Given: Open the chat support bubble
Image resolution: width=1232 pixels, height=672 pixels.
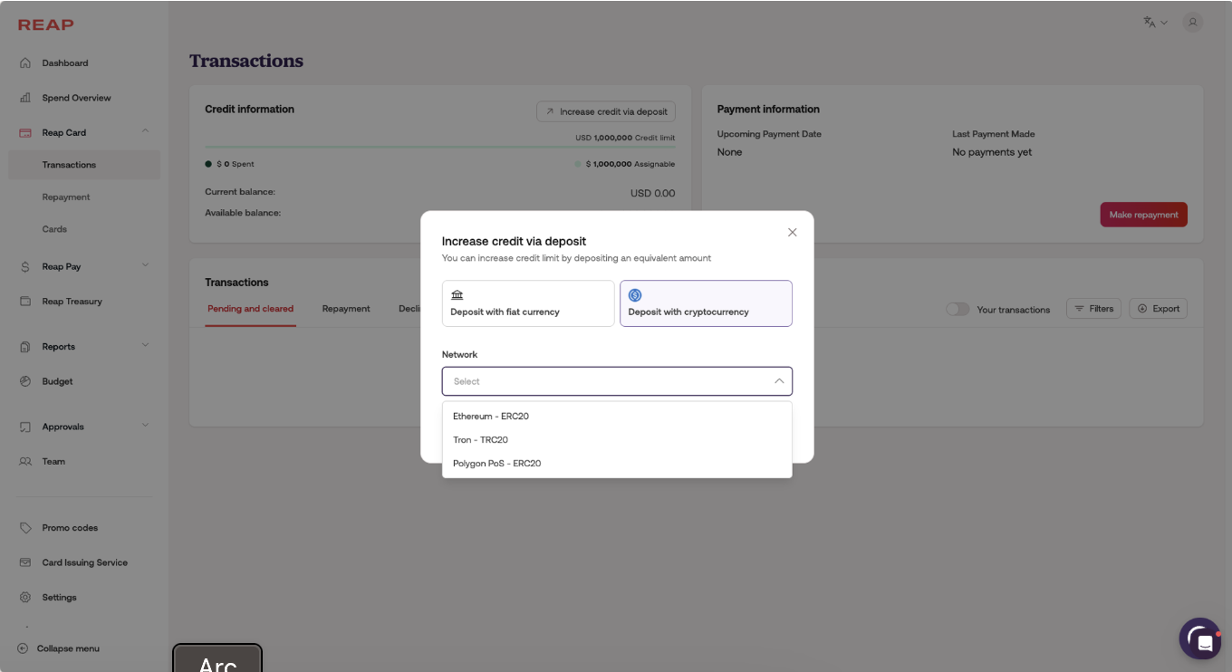Looking at the screenshot, I should point(1200,639).
